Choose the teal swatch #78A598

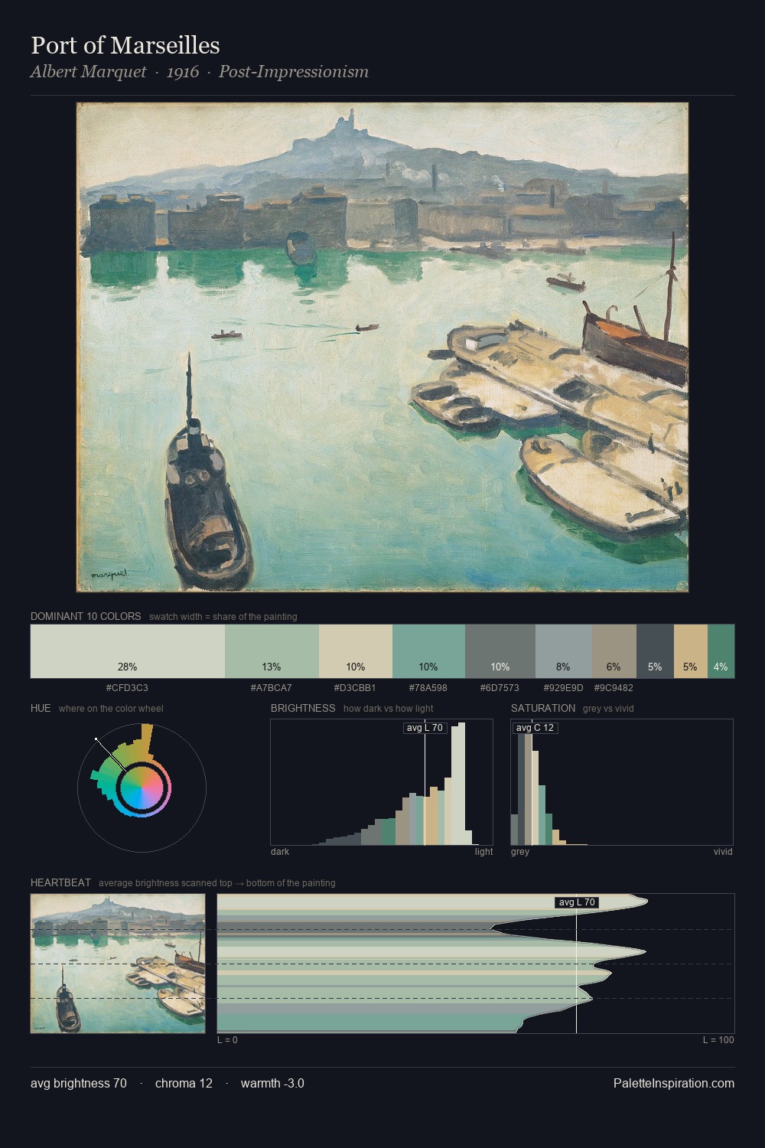pyautogui.click(x=428, y=651)
